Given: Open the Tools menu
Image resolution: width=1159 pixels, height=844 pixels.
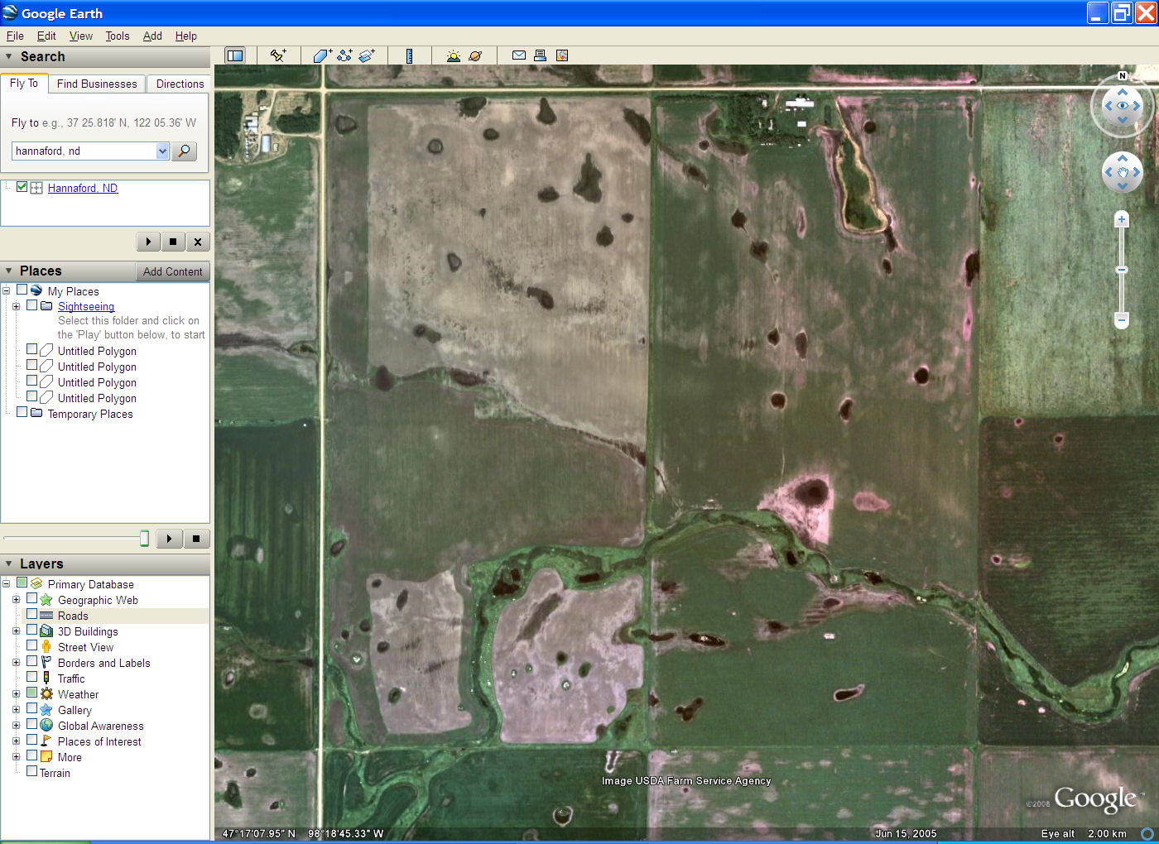Looking at the screenshot, I should coord(118,36).
